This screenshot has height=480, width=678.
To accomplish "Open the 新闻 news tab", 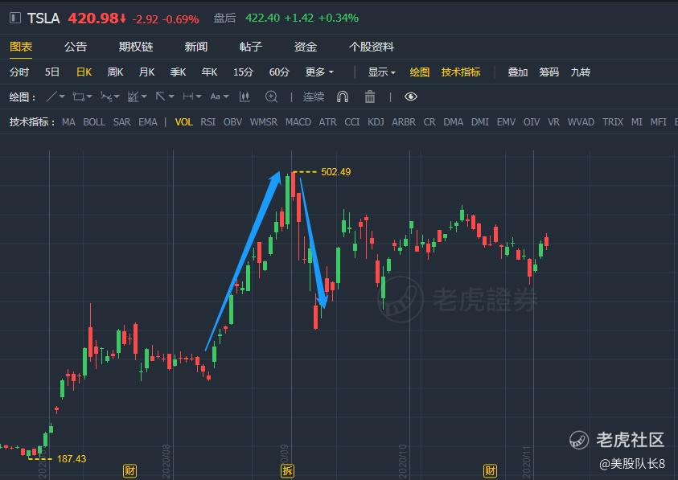I will pos(196,47).
